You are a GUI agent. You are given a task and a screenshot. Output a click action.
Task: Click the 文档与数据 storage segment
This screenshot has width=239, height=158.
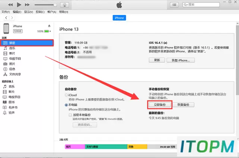point(106,147)
